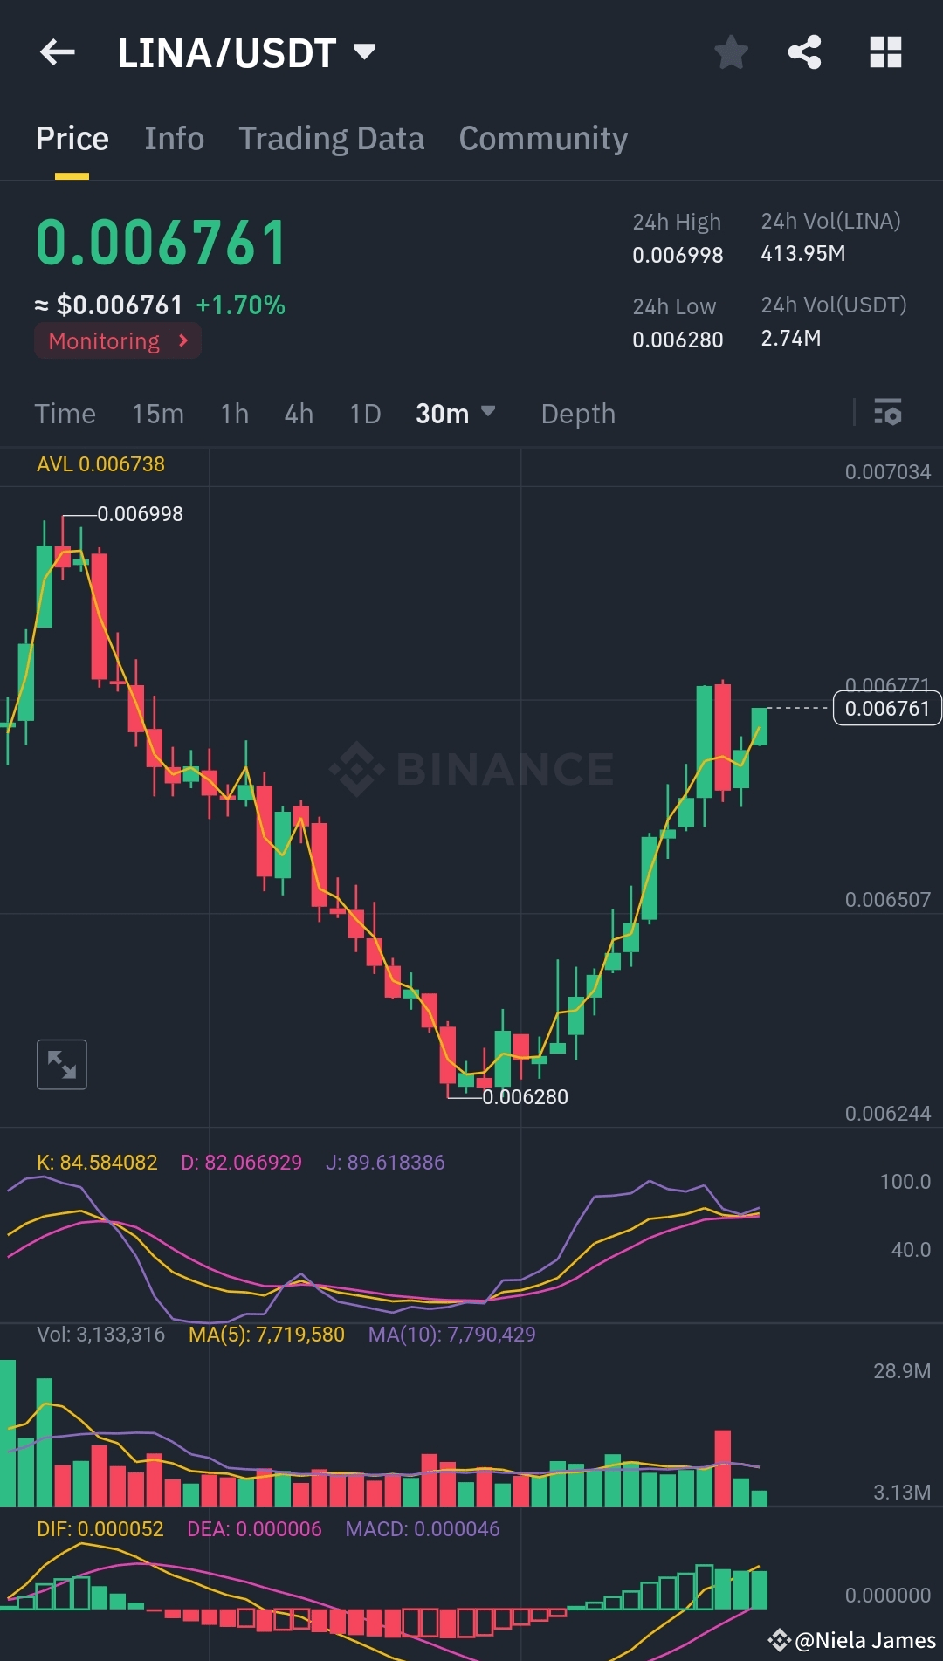The image size is (943, 1661).
Task: Tap the AVL 0.006738 indicator label
Action: click(100, 464)
